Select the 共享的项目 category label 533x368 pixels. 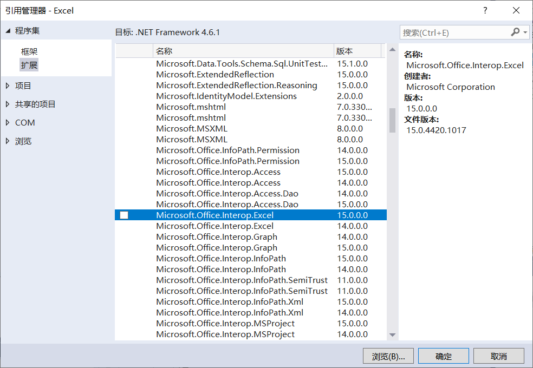[x=35, y=104]
